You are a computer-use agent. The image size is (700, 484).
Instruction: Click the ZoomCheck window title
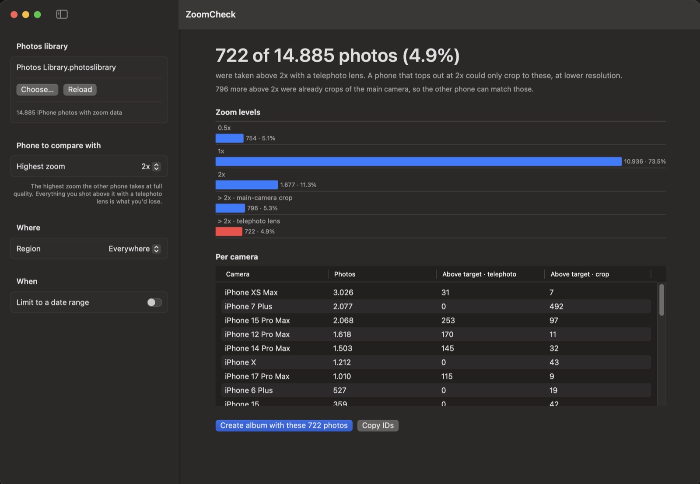coord(210,14)
